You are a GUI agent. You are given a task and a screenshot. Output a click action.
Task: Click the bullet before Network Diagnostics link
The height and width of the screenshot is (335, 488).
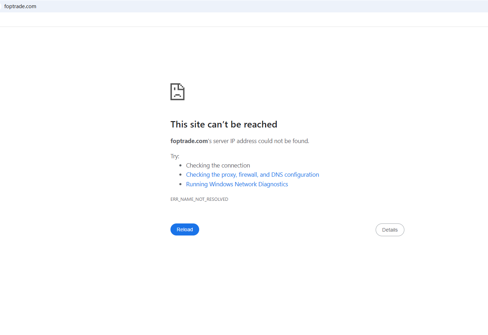tap(180, 184)
